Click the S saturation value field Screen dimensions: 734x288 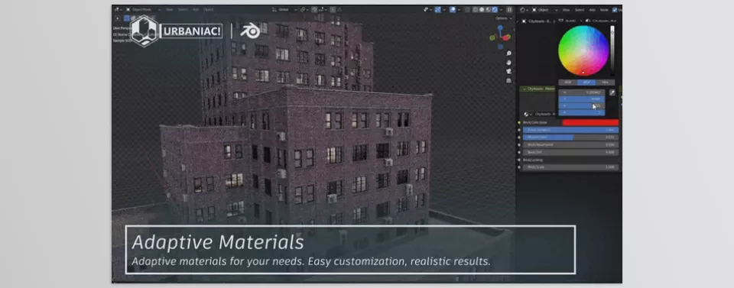point(582,99)
